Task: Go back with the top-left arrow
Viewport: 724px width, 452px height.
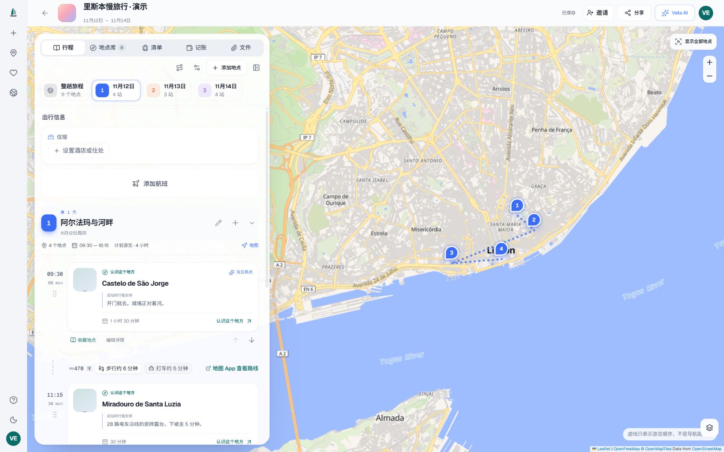Action: pyautogui.click(x=45, y=13)
